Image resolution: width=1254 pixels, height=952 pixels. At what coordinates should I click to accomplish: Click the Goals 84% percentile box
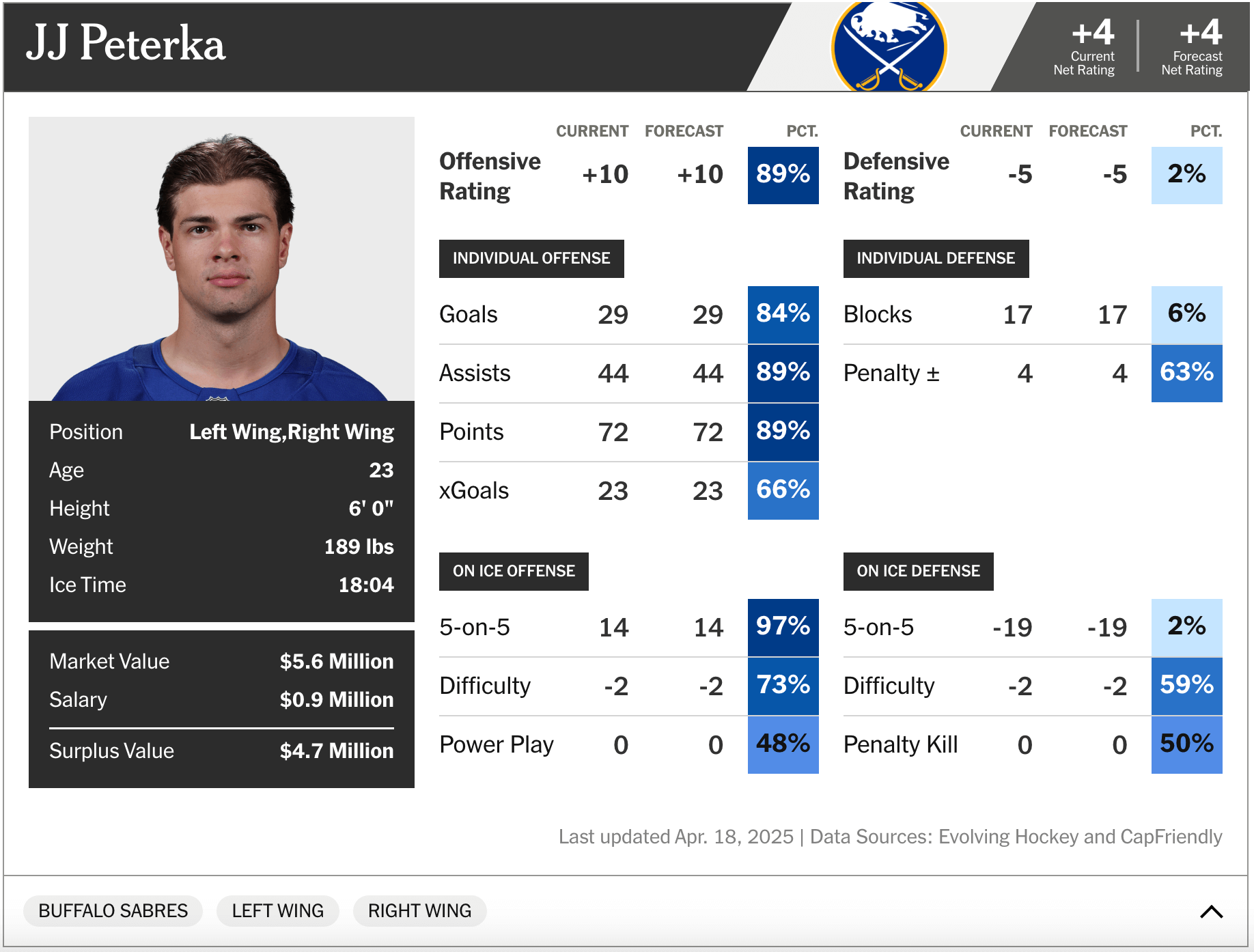tap(783, 314)
